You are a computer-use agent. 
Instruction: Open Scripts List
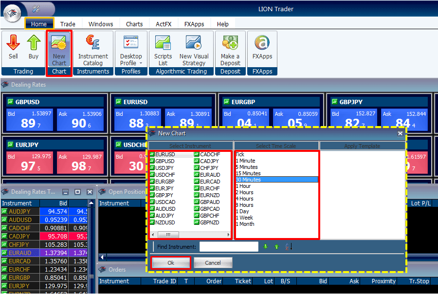point(163,50)
